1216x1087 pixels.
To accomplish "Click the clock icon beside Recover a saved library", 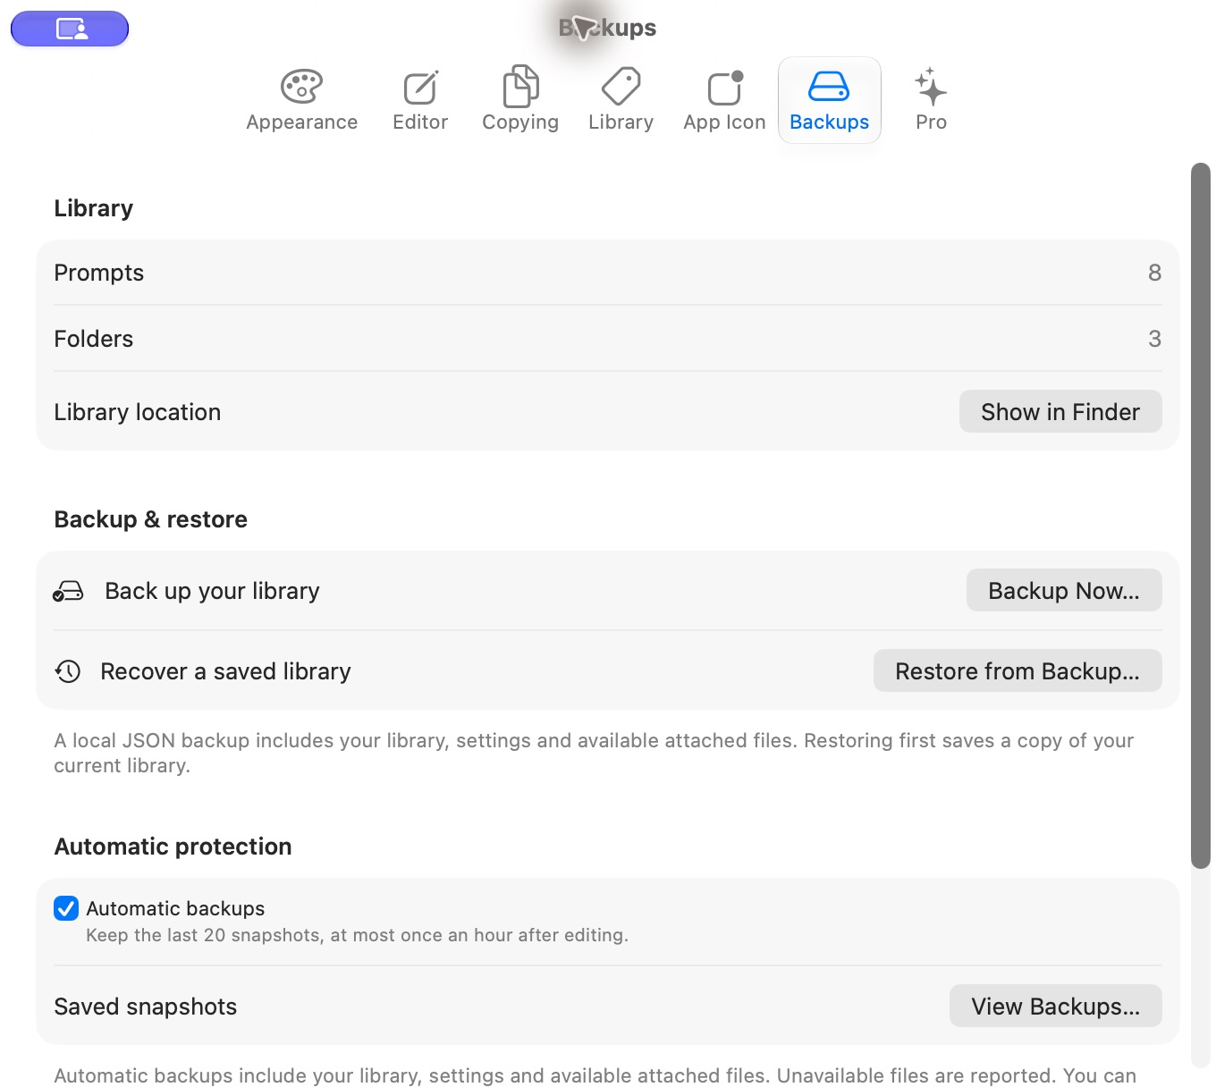I will click(68, 671).
